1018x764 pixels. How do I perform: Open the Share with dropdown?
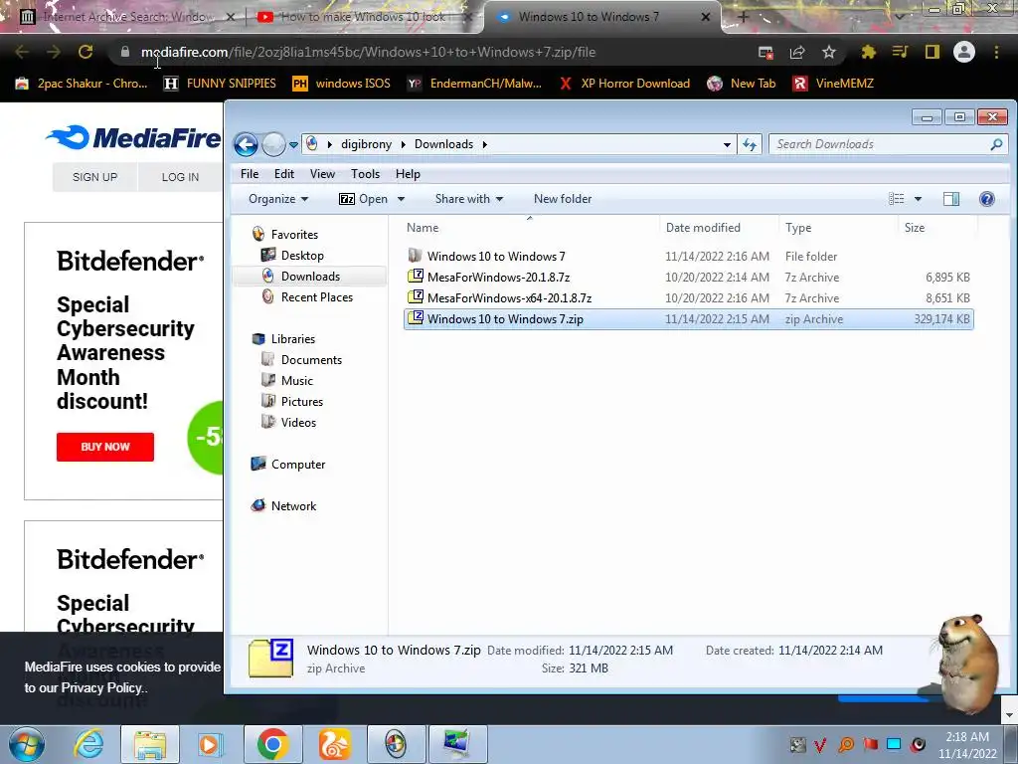(469, 199)
